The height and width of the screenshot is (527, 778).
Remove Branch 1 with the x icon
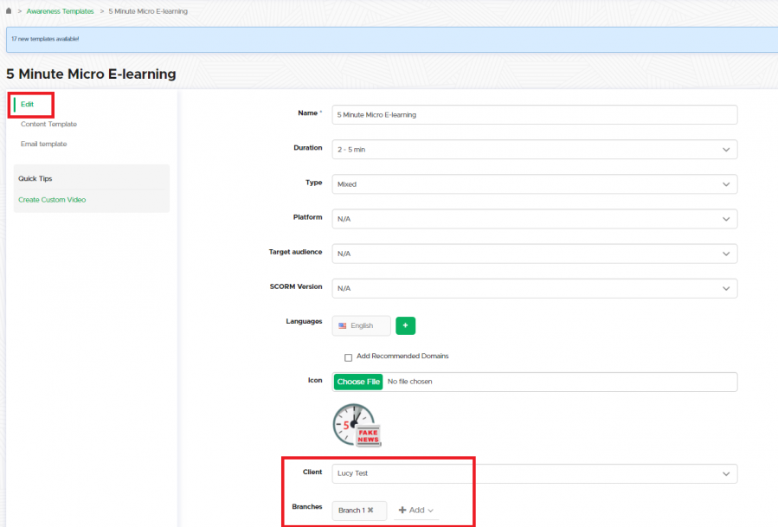coord(370,510)
